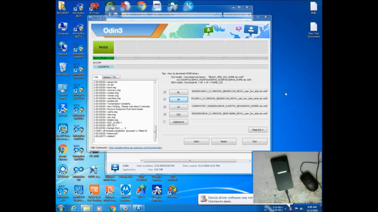Uncheck the CSC file checkbox

(x=165, y=114)
